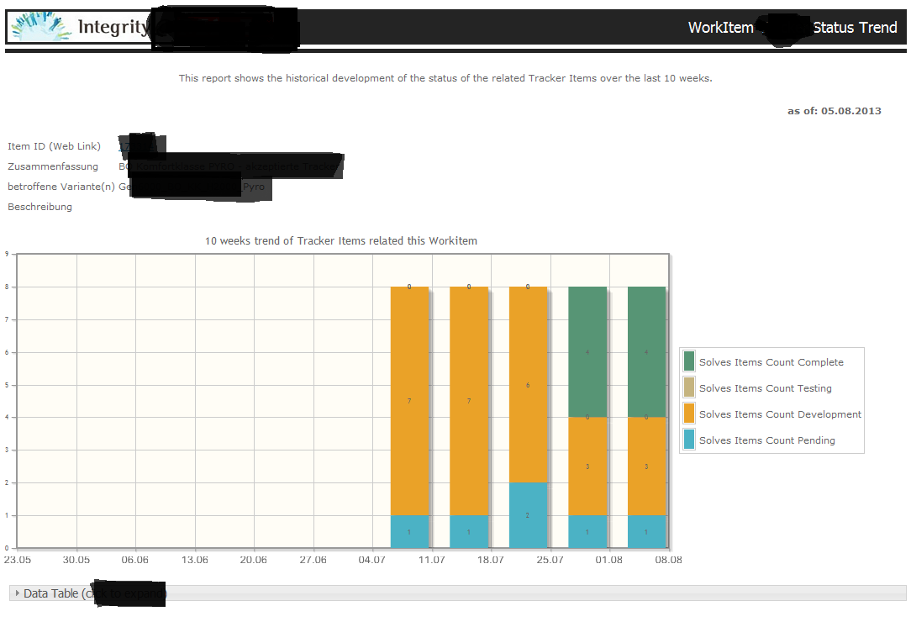911x627 pixels.
Task: Click the blue Pending legend swatch
Action: pos(689,440)
